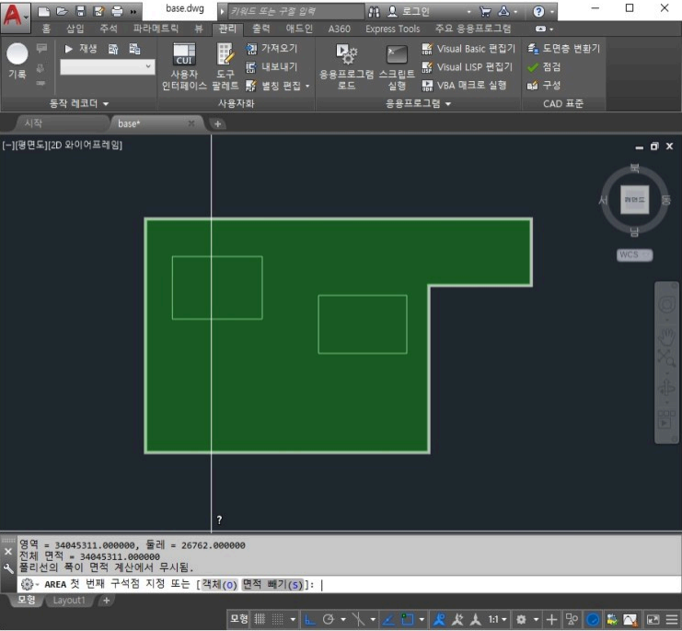Toggle object snap tracking in status bar
682x631 pixels.
tap(388, 619)
